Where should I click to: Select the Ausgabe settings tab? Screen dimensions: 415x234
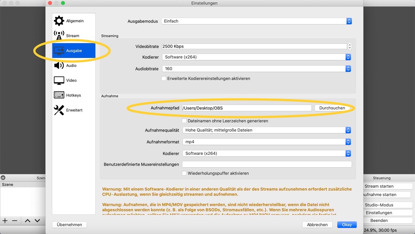pos(74,51)
